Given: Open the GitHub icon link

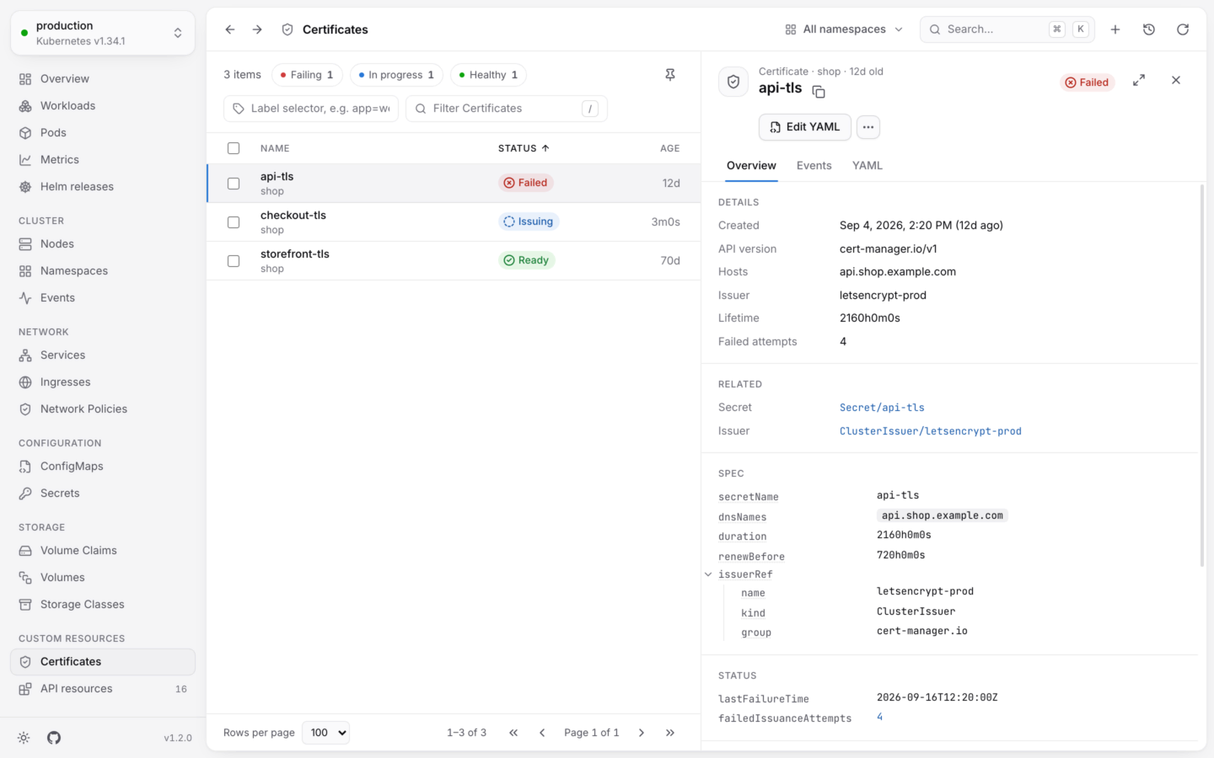Looking at the screenshot, I should coord(54,738).
